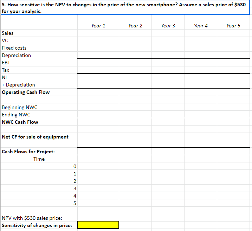
Task: Select the 'Beginning NWC' row label
Action: click(x=20, y=107)
